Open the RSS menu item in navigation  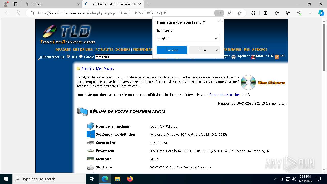(247, 50)
